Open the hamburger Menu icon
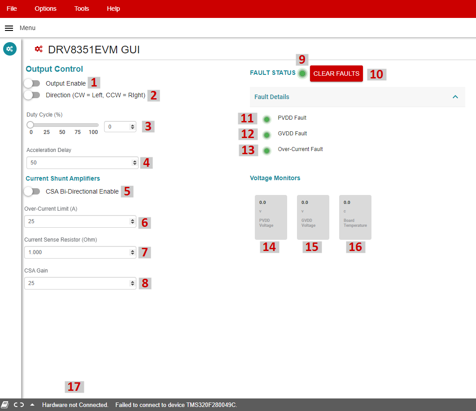Viewport: 476px width, 411px height. [x=9, y=28]
